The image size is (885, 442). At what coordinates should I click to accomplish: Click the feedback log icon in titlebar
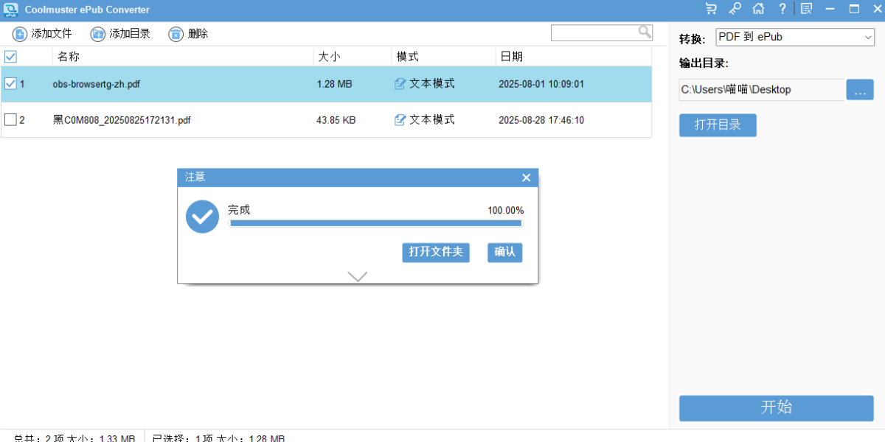click(806, 9)
